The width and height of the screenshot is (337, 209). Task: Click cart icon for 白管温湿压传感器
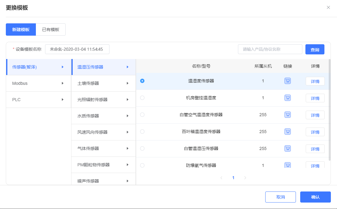[x=288, y=148]
